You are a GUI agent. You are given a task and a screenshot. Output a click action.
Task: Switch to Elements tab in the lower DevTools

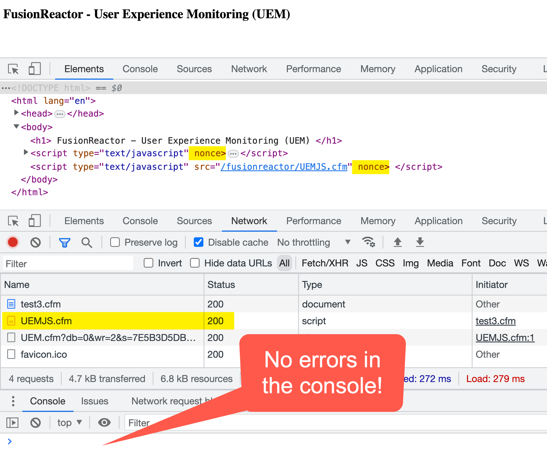tap(84, 221)
